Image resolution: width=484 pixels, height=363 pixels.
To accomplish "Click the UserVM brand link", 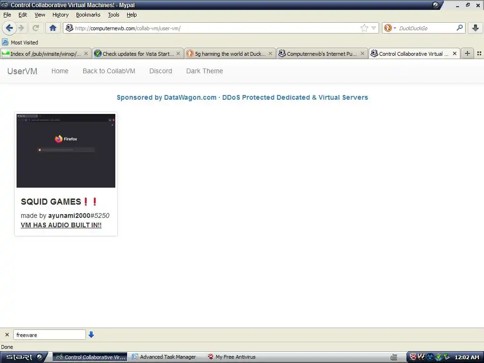I will point(22,71).
